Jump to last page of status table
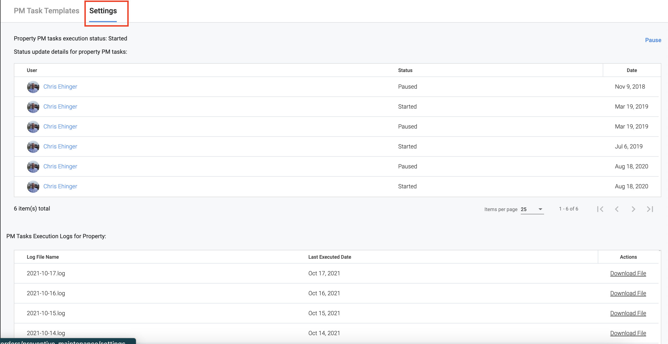This screenshot has height=344, width=668. (650, 209)
